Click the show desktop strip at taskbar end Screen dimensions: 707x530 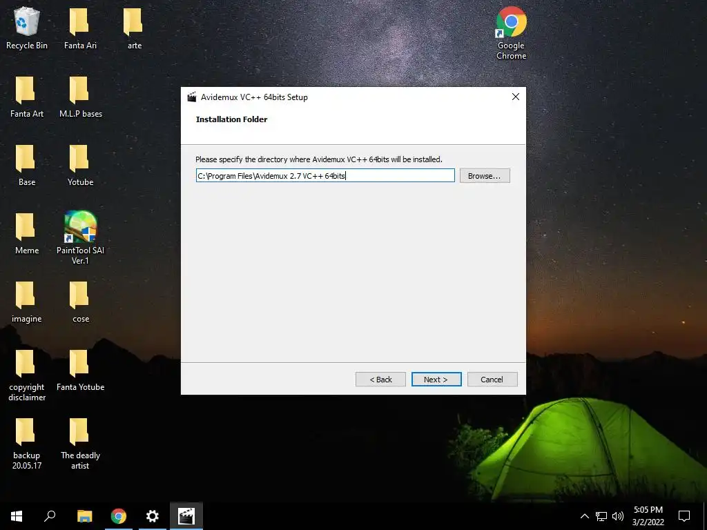point(705,516)
